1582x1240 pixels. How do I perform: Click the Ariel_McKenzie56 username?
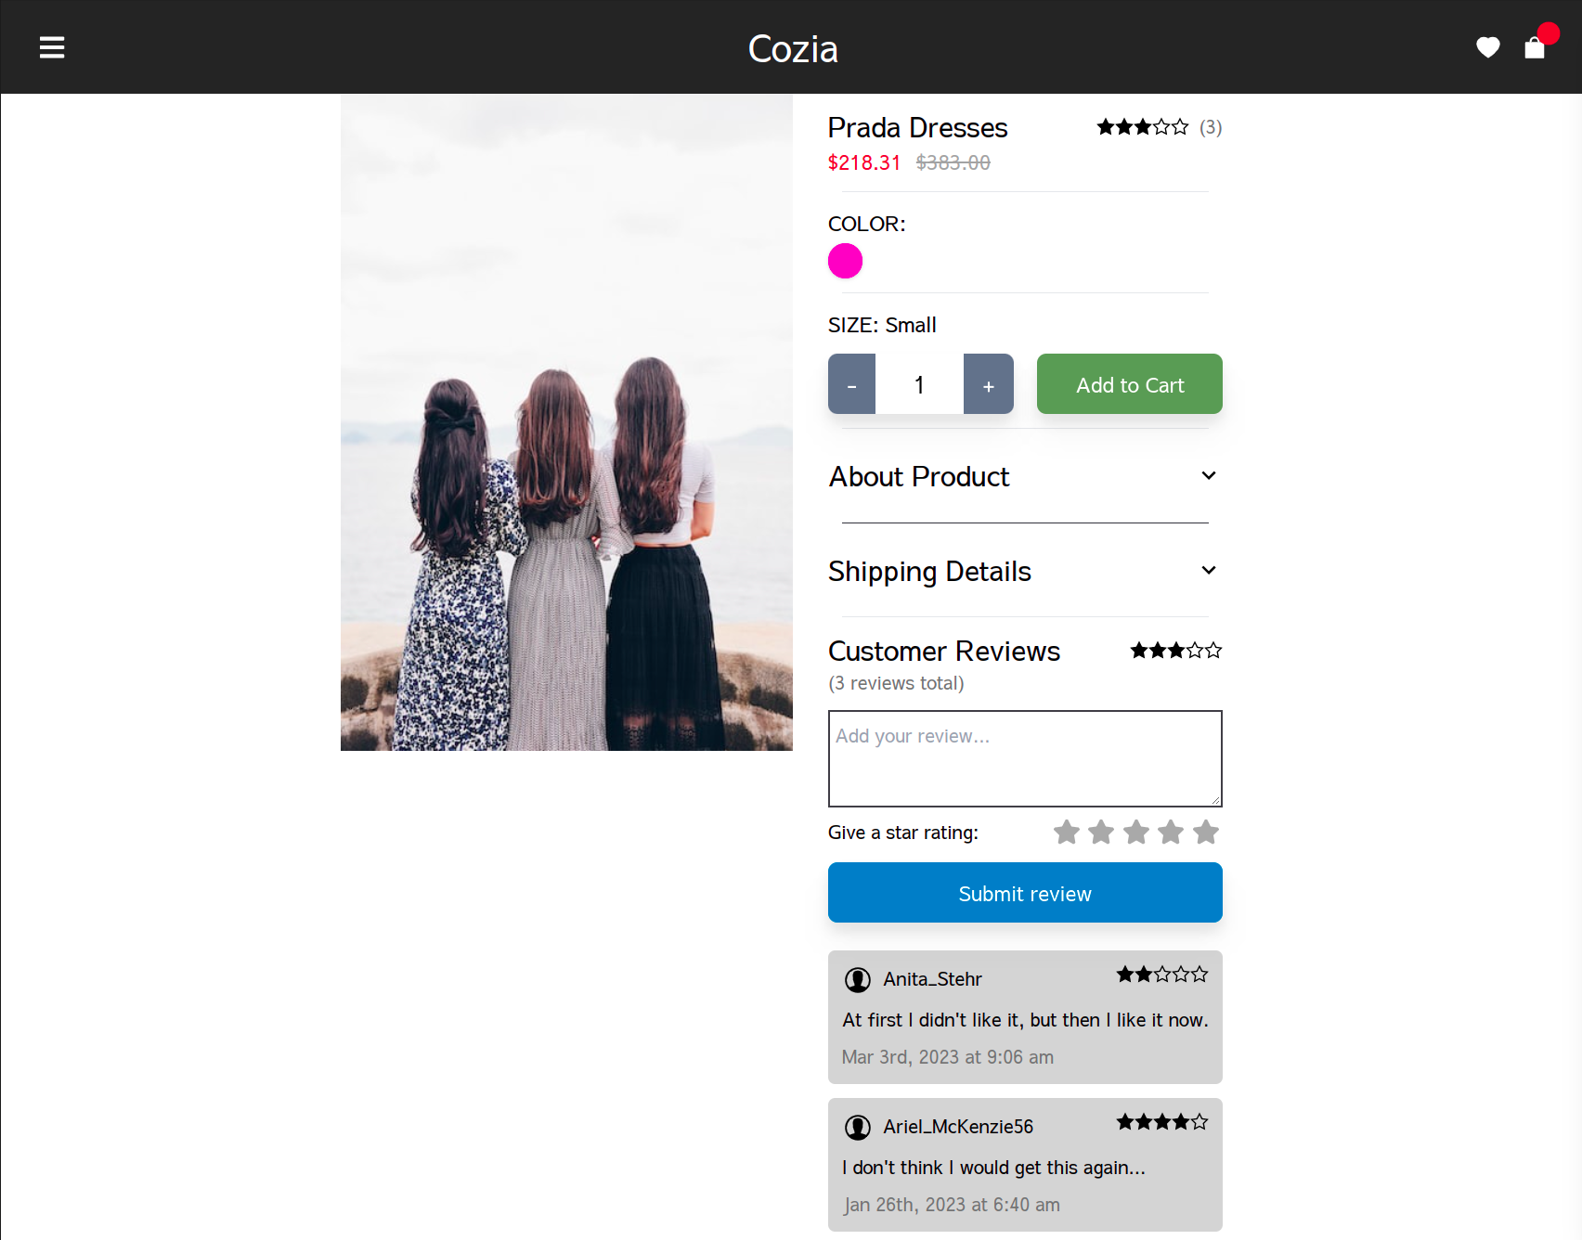[x=958, y=1127]
